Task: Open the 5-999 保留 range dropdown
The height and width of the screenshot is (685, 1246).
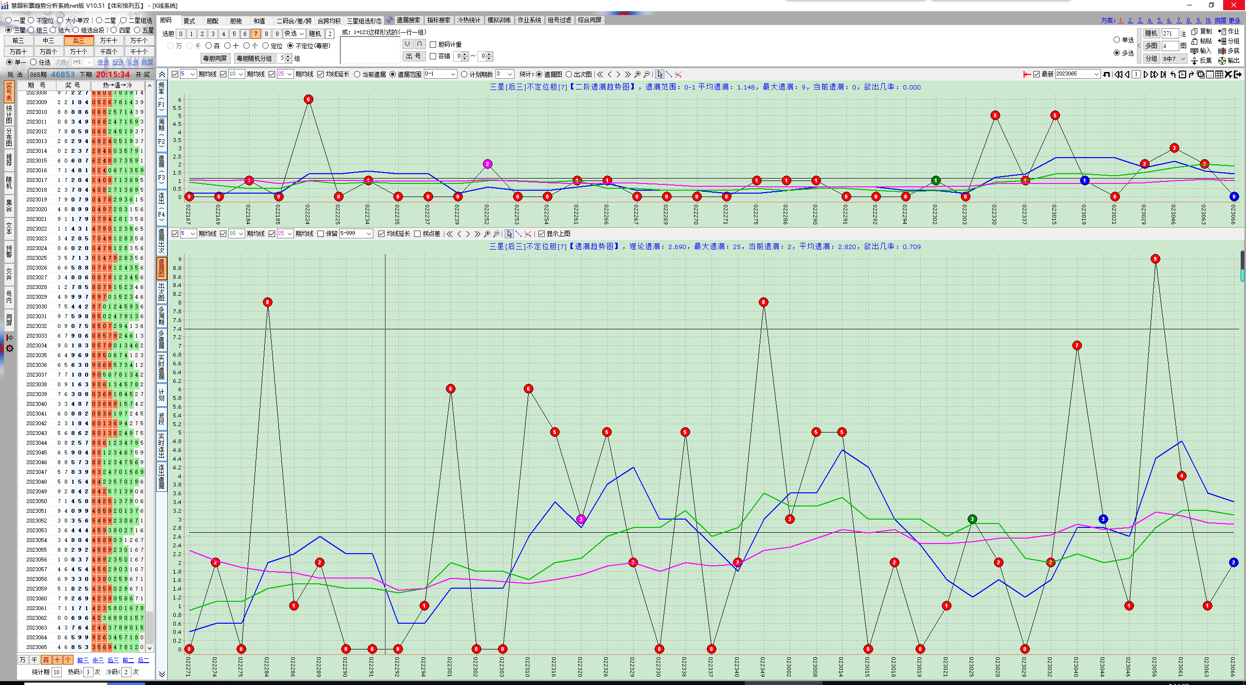Action: 356,234
